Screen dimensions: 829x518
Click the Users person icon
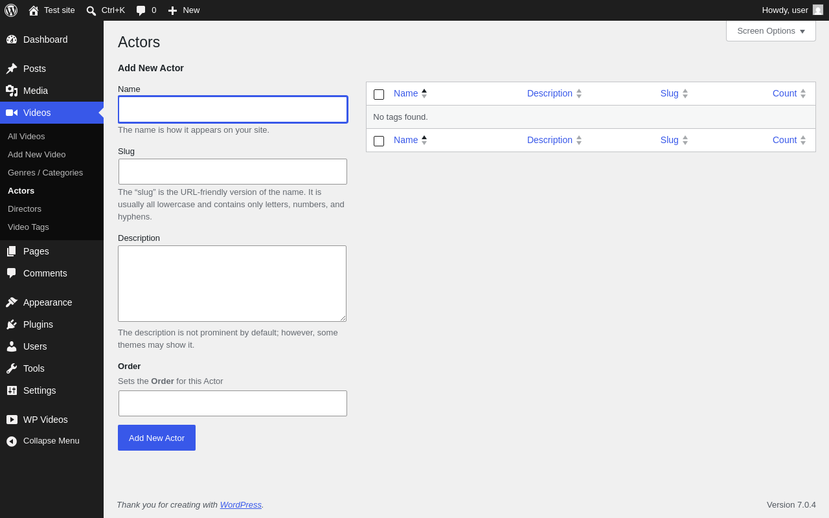pos(12,346)
